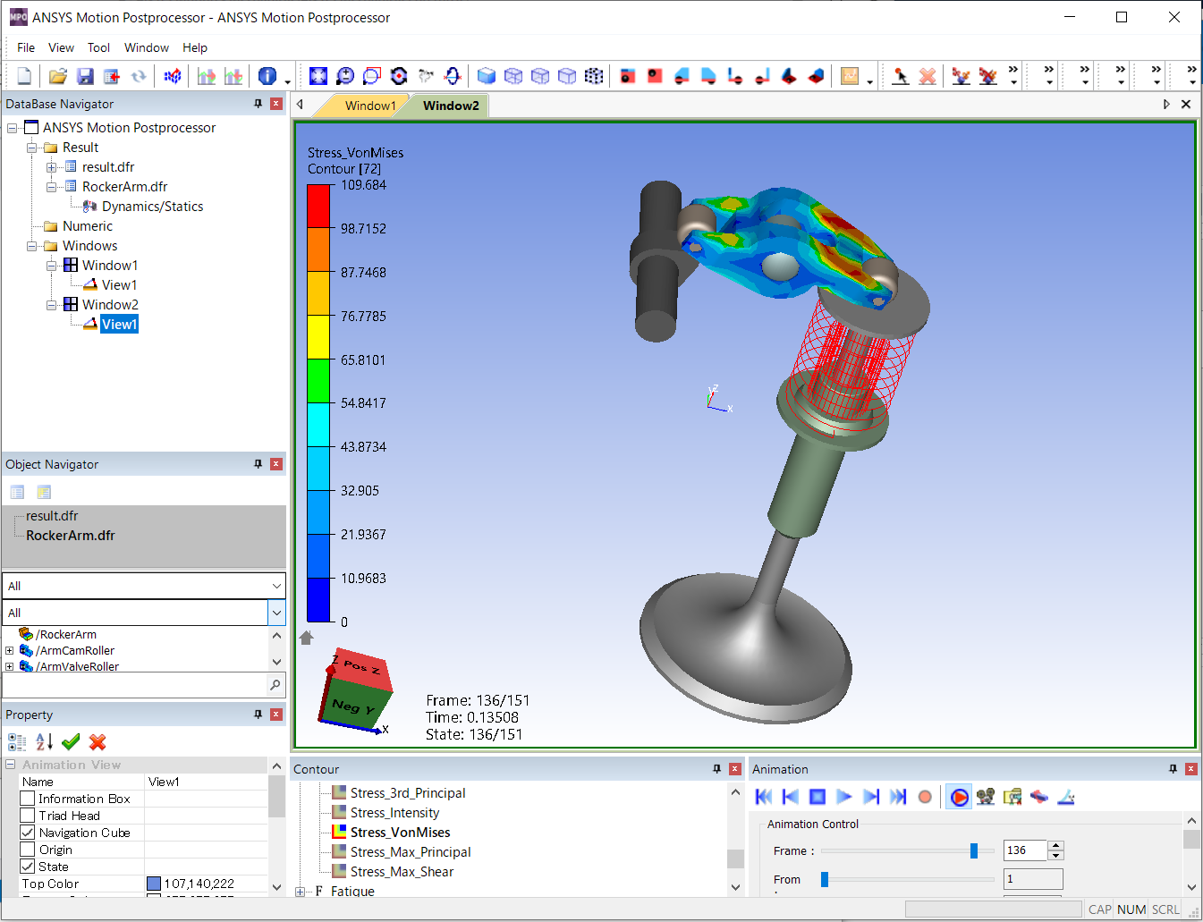
Task: Open the Tool menu
Action: pos(98,47)
